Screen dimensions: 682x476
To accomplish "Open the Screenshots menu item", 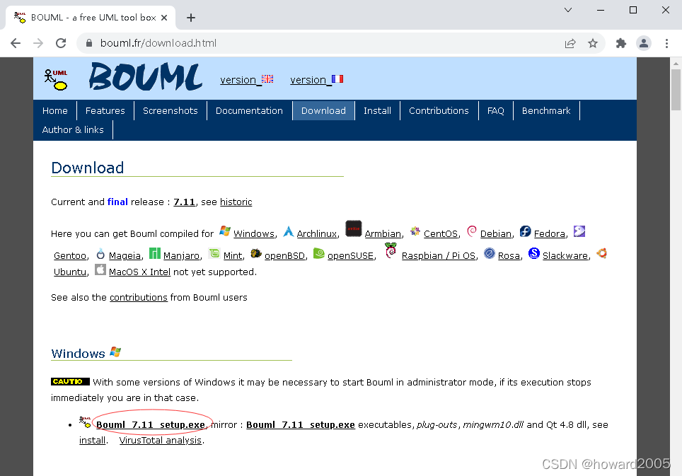I will tap(170, 110).
